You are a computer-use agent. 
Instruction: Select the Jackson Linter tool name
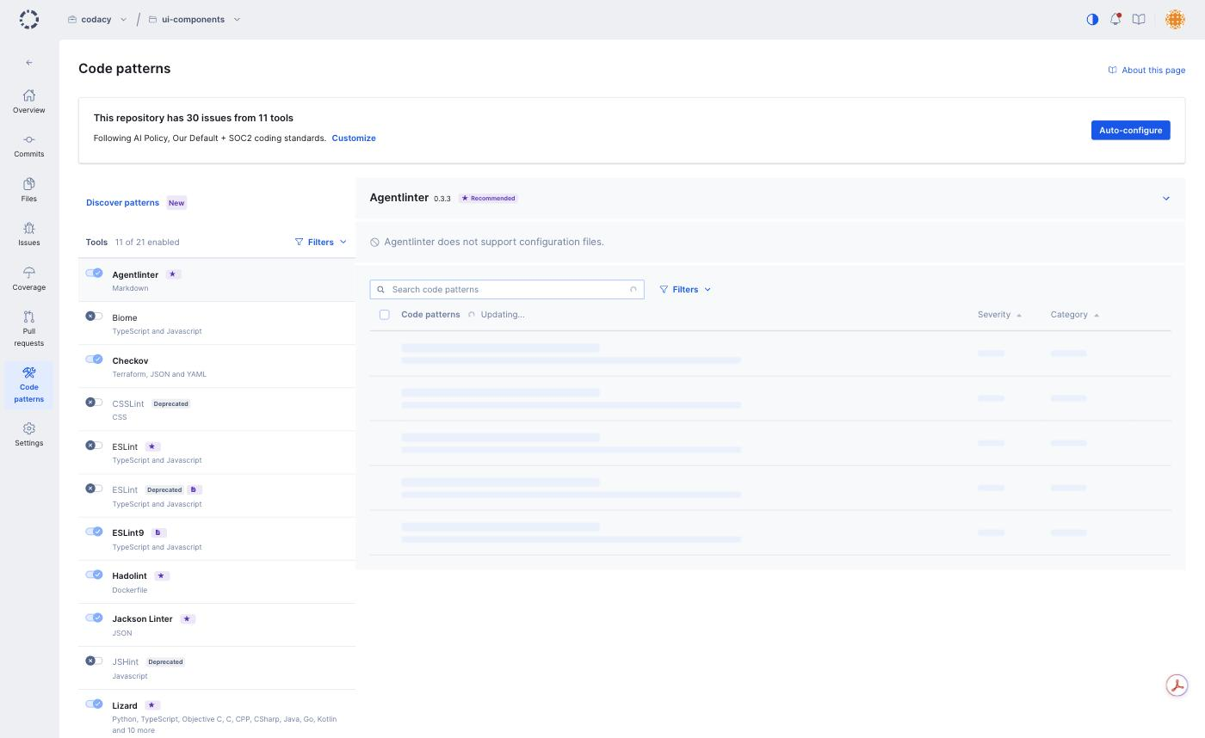tap(142, 618)
